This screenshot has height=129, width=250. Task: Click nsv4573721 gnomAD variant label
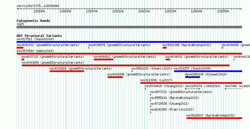(181, 92)
